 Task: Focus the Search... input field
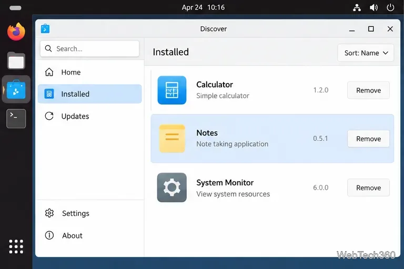coord(89,48)
